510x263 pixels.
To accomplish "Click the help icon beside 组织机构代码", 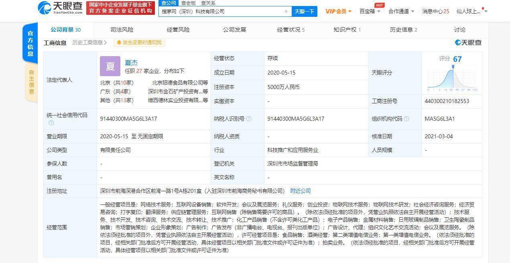I will (x=406, y=119).
